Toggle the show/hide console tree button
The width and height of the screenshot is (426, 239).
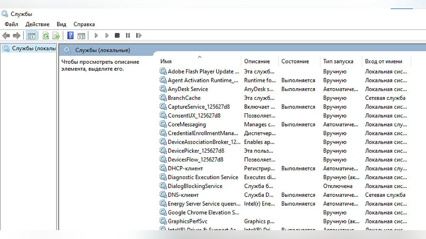[32, 35]
